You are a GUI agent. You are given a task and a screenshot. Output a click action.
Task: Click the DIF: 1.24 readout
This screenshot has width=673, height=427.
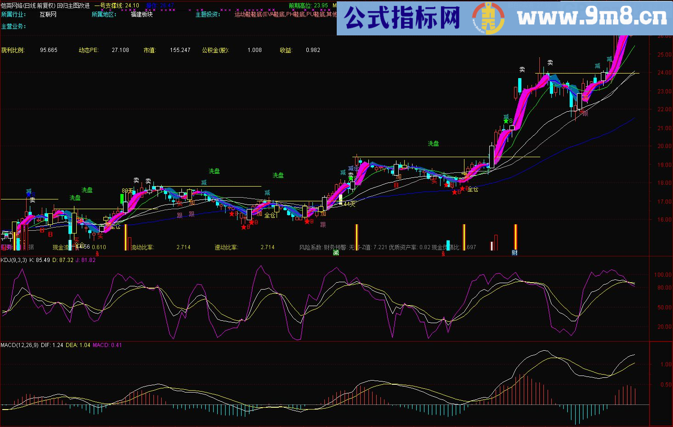tap(52, 345)
